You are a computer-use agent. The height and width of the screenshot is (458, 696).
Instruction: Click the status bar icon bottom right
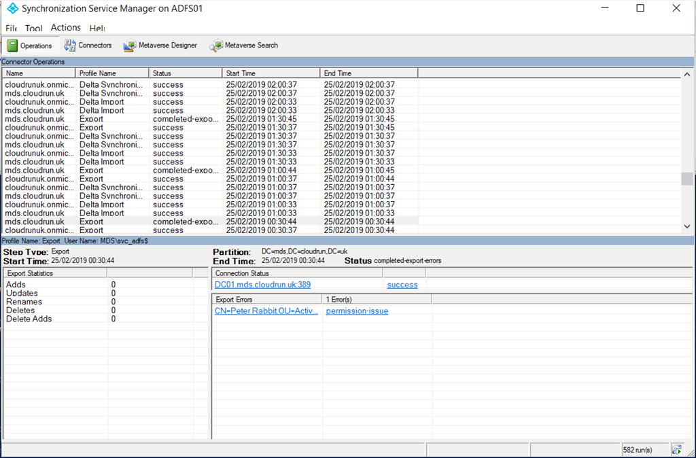click(x=677, y=450)
